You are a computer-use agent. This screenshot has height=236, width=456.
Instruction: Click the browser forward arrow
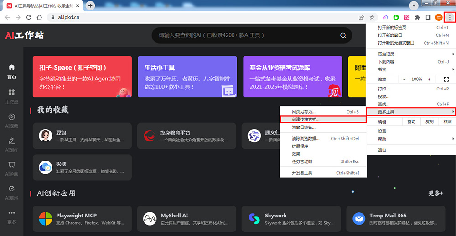click(18, 17)
